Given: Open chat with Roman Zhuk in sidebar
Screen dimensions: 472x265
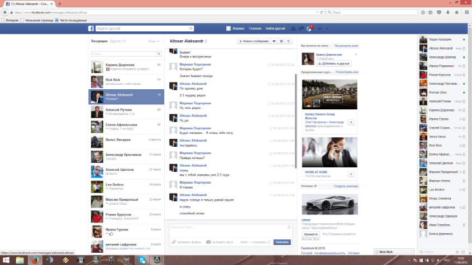Looking at the screenshot, I should pos(442,93).
